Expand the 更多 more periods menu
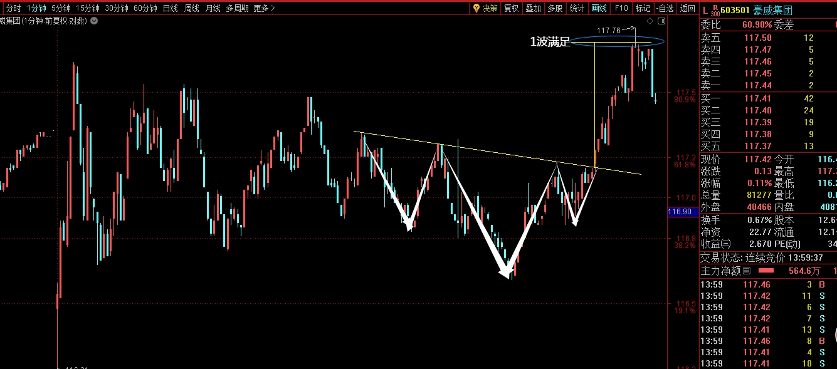This screenshot has width=837, height=369. coord(264,8)
